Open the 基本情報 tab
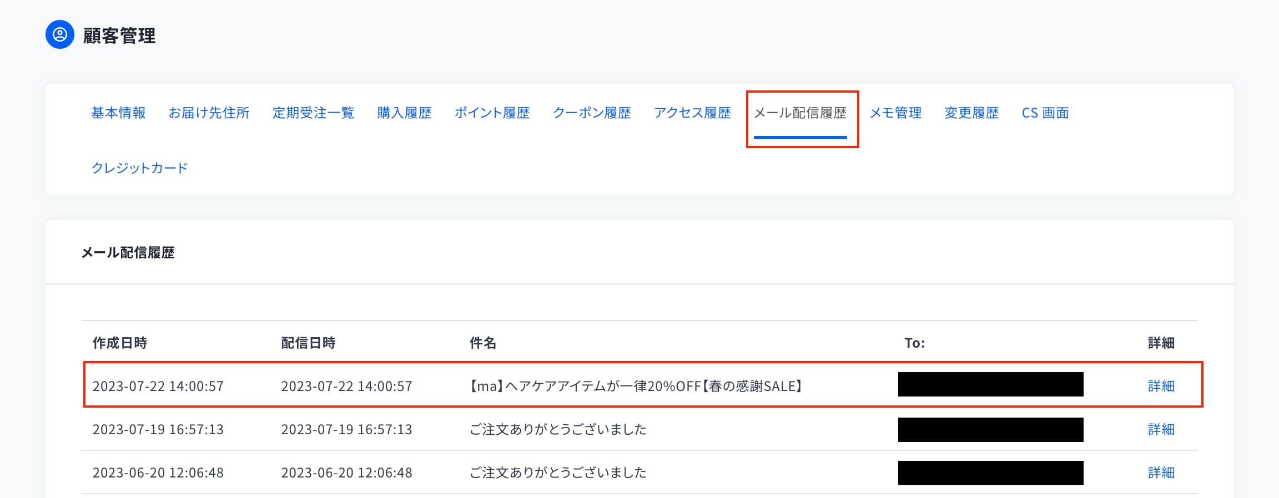Screen dimensions: 1279x498 [118, 113]
